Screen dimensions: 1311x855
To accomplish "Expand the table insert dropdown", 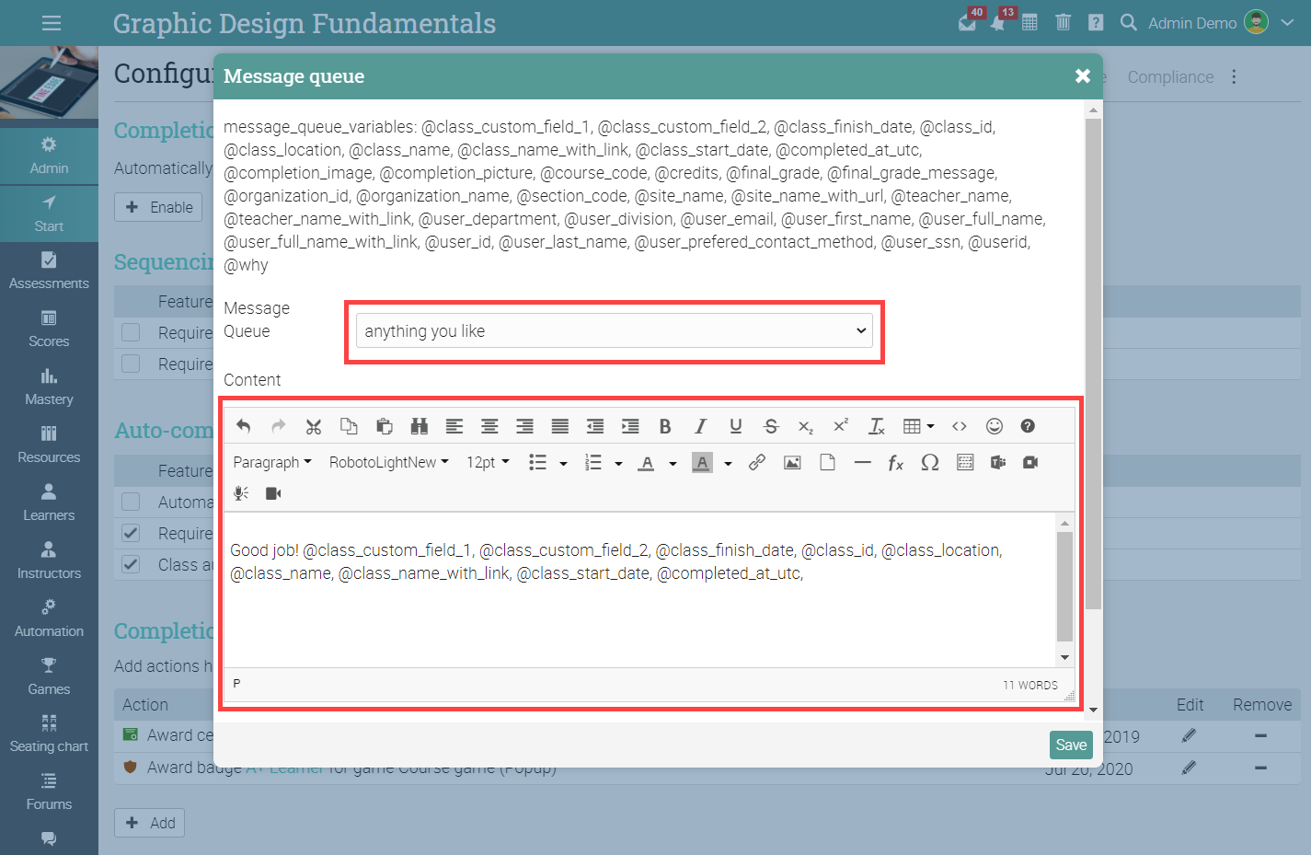I will click(931, 426).
